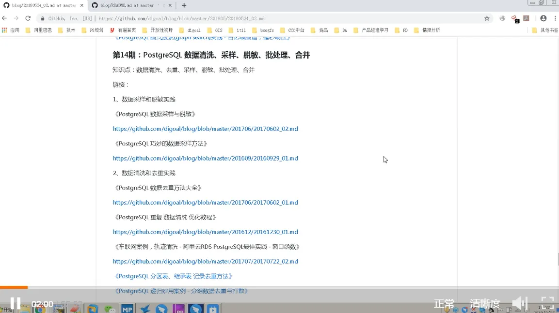Viewport: 559px width, 313px height.
Task: Open the GIS bookmark folder
Action: point(215,30)
